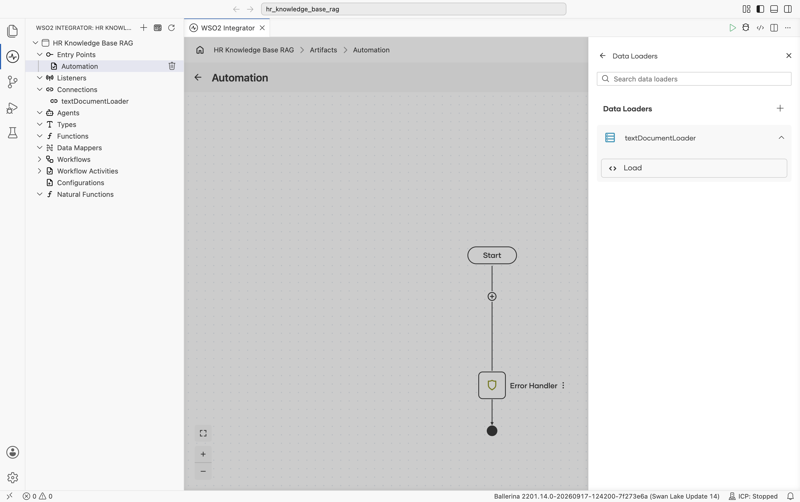Collapse HR Knowledge Base RAG project

coord(35,43)
